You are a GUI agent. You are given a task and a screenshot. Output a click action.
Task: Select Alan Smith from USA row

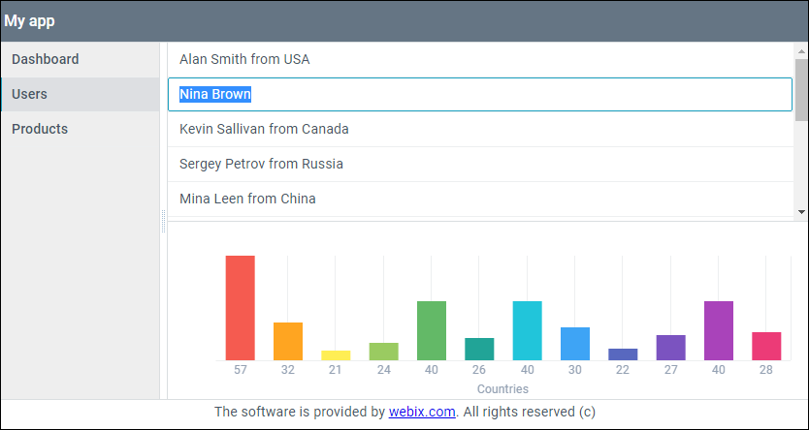pos(244,59)
